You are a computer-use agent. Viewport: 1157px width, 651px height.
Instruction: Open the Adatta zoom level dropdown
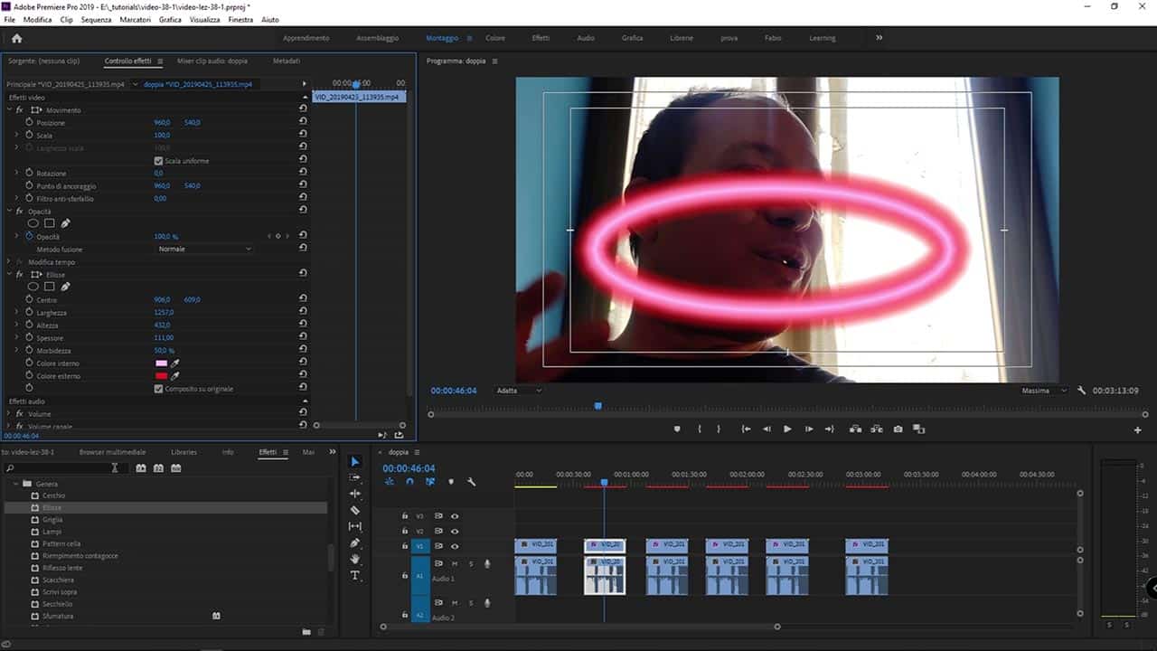[519, 391]
